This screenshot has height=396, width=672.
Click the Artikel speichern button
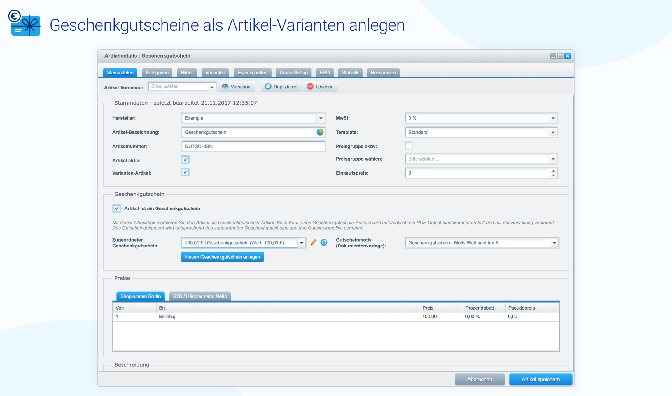pyautogui.click(x=540, y=379)
